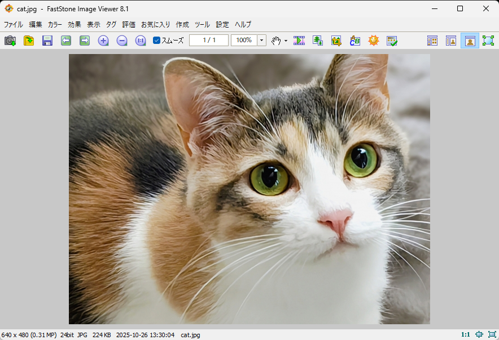Open a file with the folder icon
This screenshot has width=499, height=340.
click(29, 41)
